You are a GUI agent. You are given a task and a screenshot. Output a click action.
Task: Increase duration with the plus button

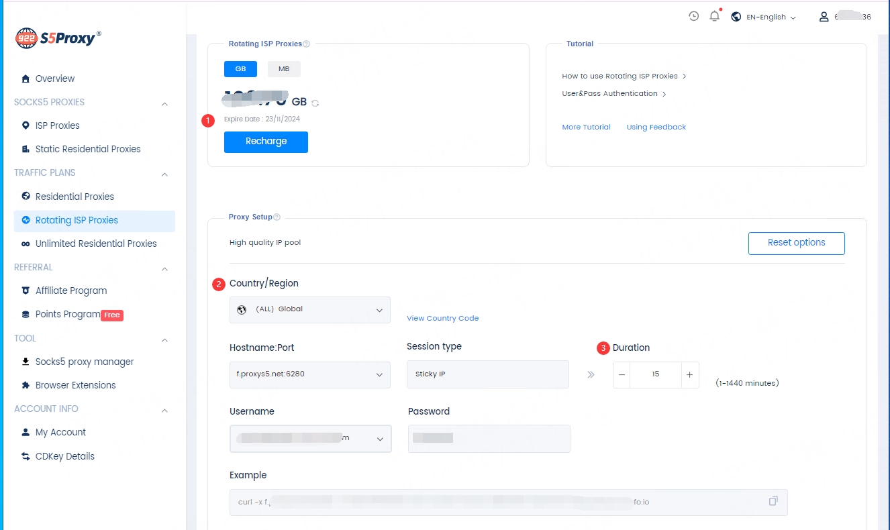pyautogui.click(x=689, y=375)
